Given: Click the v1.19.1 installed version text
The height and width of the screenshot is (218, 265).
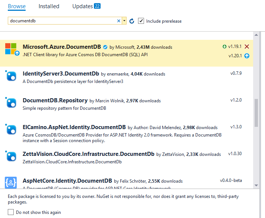Looking at the screenshot, I should point(235,47).
